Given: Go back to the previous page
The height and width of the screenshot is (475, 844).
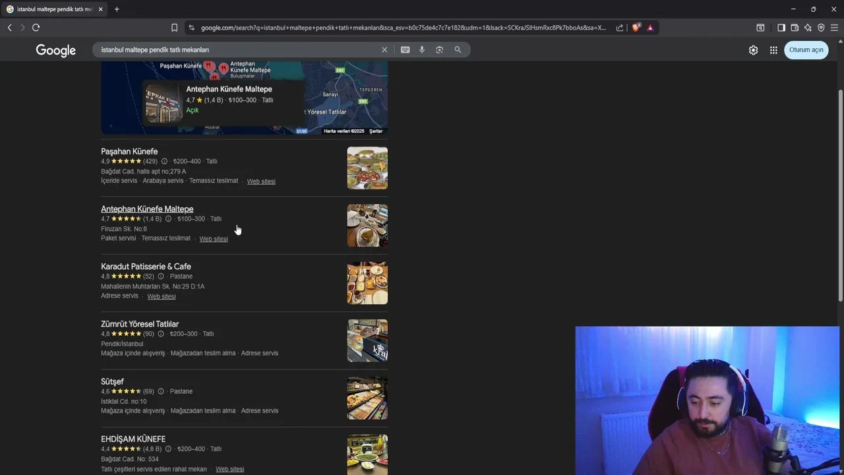Looking at the screenshot, I should [x=9, y=28].
